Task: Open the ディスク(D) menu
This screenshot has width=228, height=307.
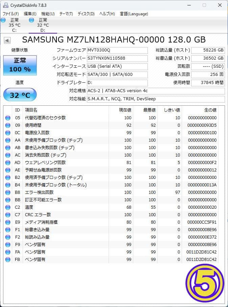Action: click(x=86, y=14)
